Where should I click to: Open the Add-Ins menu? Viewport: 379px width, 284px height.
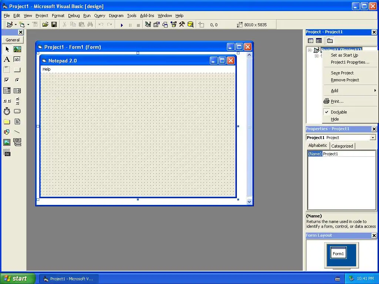(147, 16)
